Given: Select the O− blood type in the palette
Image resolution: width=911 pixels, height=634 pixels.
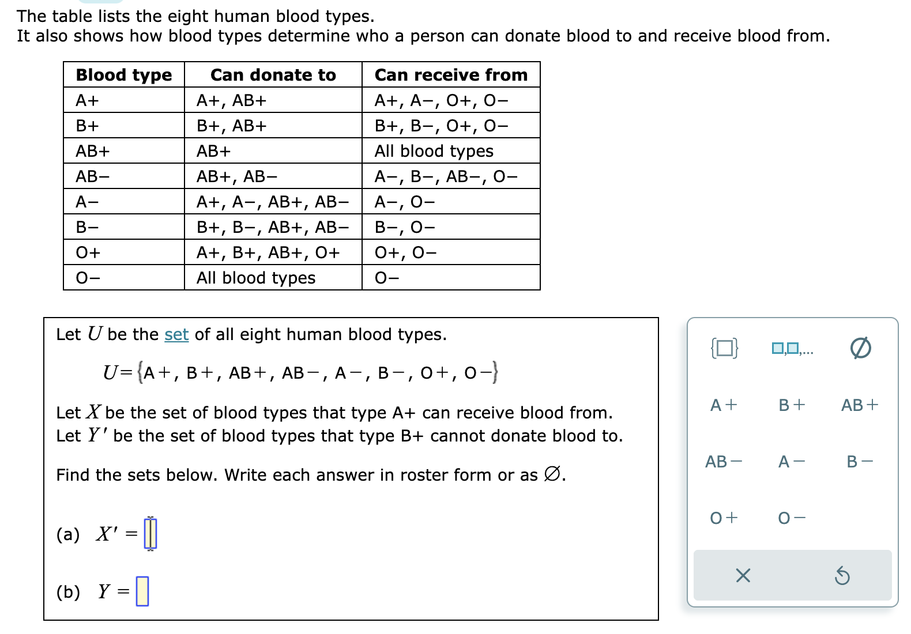Looking at the screenshot, I should 790,518.
